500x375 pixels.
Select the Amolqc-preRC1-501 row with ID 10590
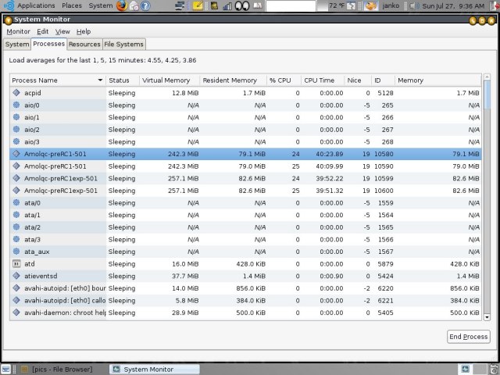(245, 166)
